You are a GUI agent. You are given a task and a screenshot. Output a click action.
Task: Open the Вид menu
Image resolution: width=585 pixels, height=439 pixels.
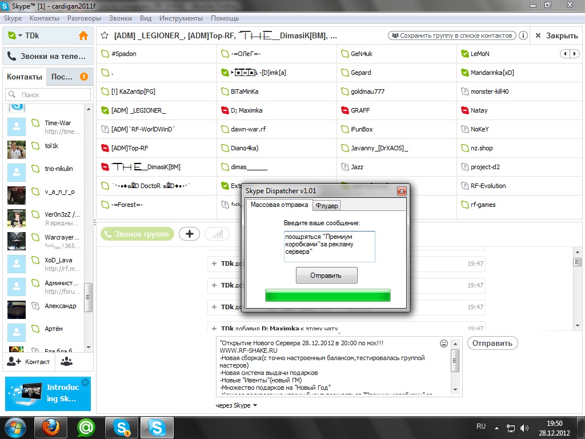click(x=146, y=18)
